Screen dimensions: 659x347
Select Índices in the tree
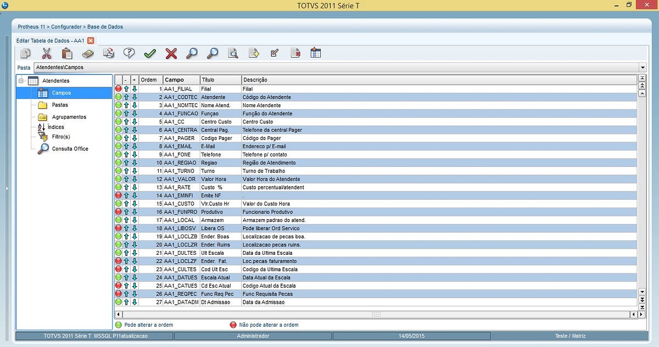pyautogui.click(x=56, y=127)
